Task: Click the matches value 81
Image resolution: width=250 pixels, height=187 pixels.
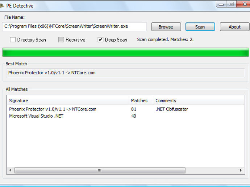Action: tap(134, 109)
